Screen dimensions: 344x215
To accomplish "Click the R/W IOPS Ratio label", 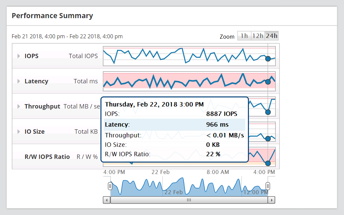I will click(47, 157).
